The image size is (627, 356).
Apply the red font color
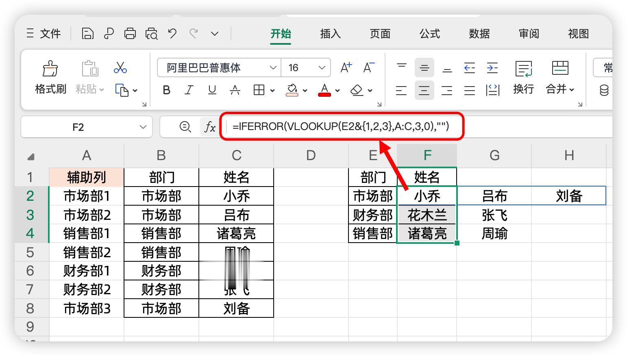(324, 90)
